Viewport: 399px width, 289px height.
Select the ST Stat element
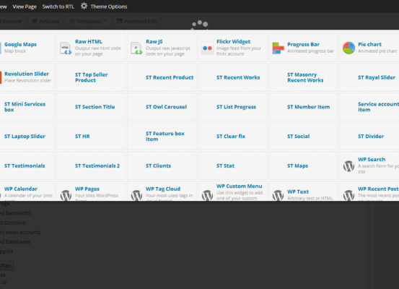coord(232,165)
